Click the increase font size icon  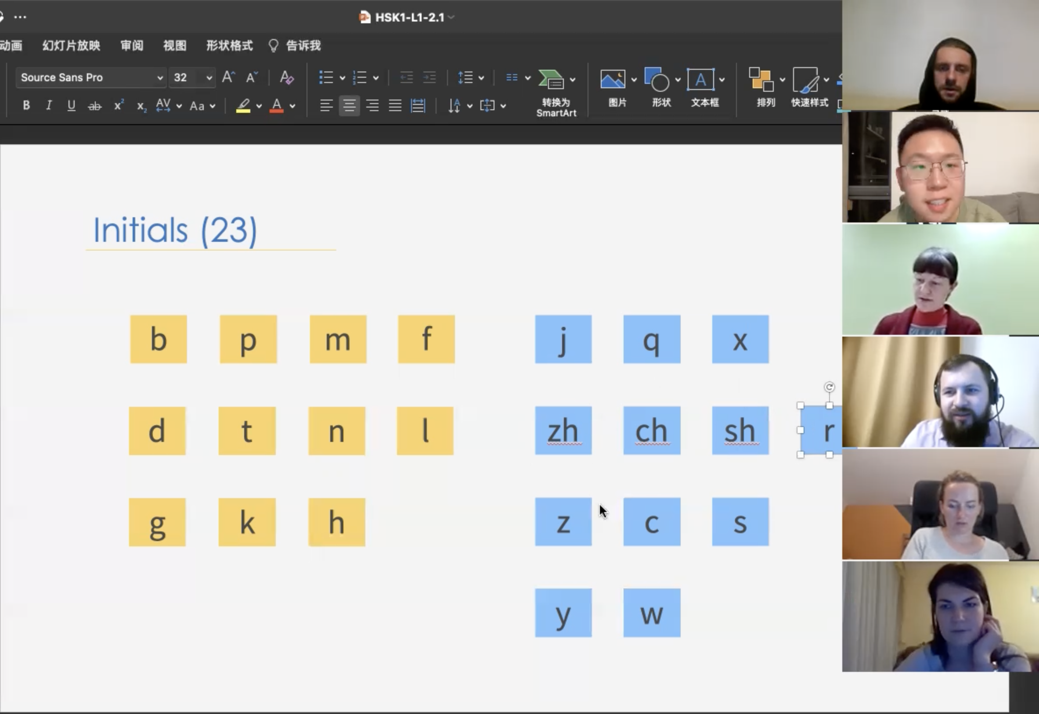coord(228,77)
